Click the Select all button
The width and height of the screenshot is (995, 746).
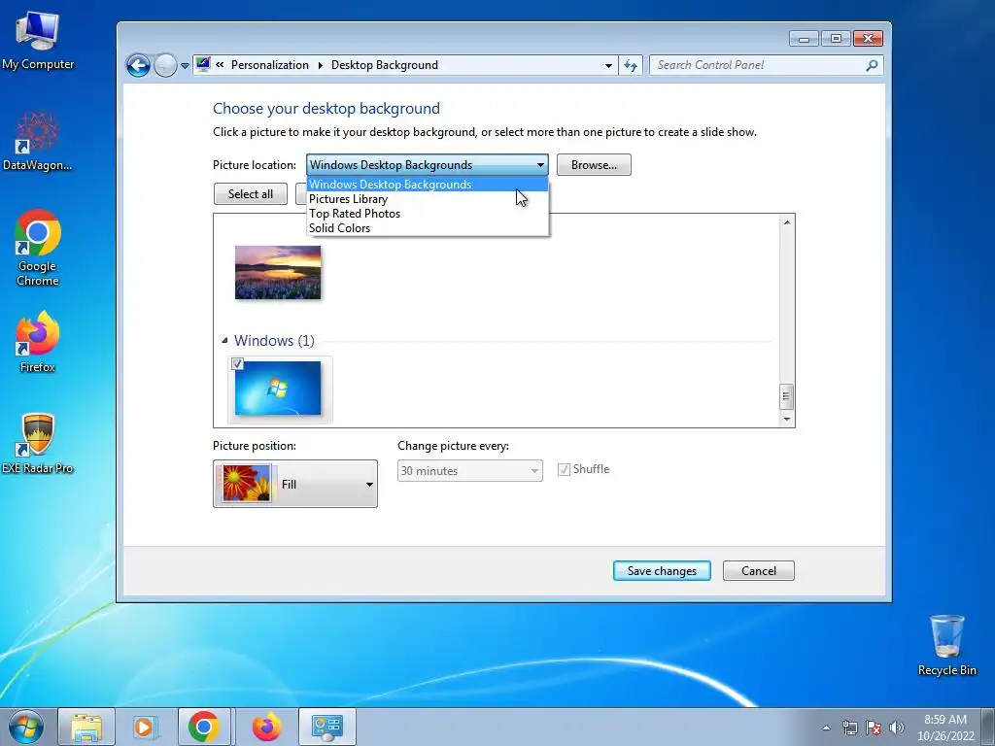click(251, 194)
